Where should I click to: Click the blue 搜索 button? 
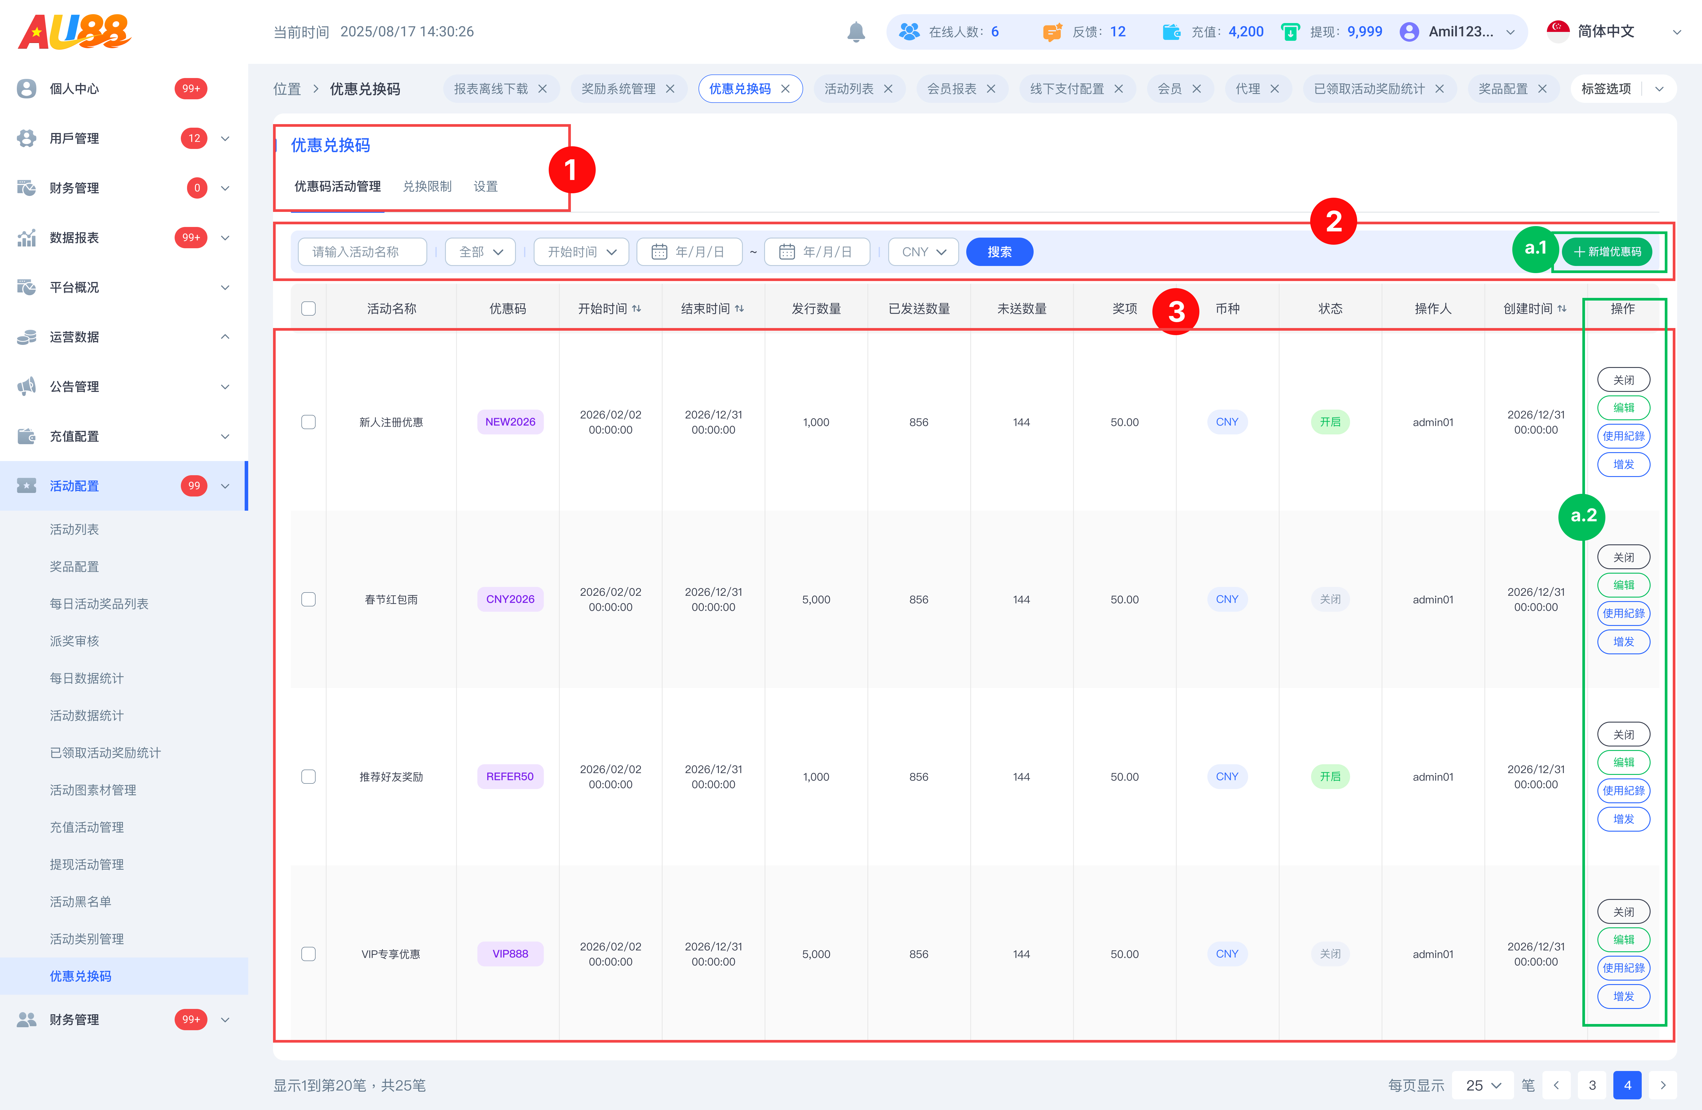tap(999, 252)
